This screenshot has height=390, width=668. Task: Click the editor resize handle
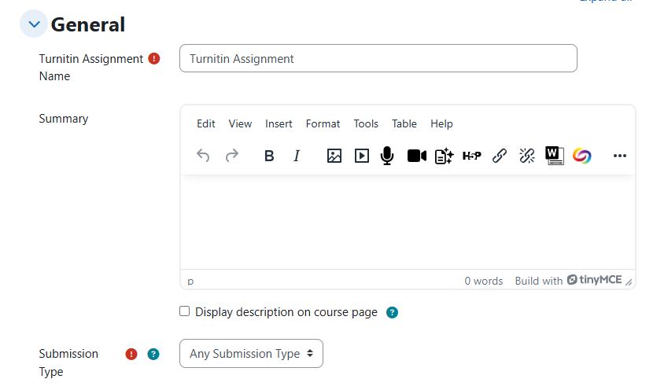[x=629, y=281]
